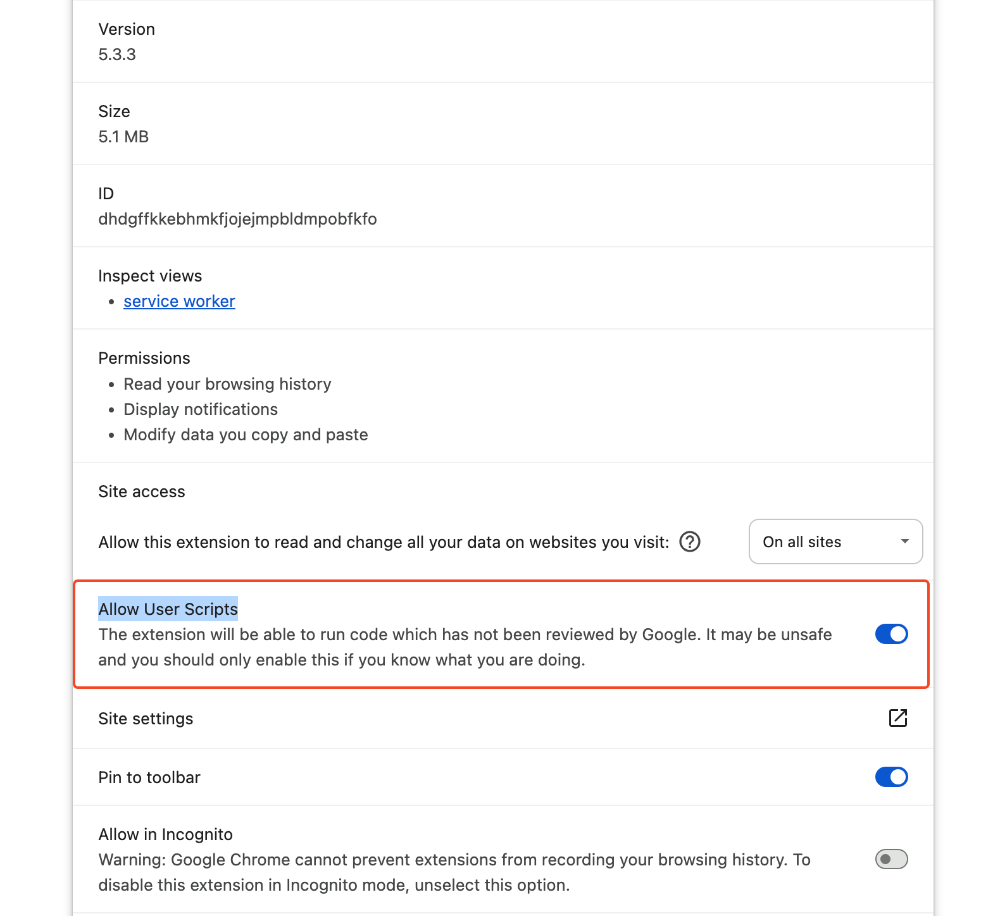Image resolution: width=981 pixels, height=916 pixels.
Task: Click Read your browsing history permission
Action: click(x=227, y=384)
